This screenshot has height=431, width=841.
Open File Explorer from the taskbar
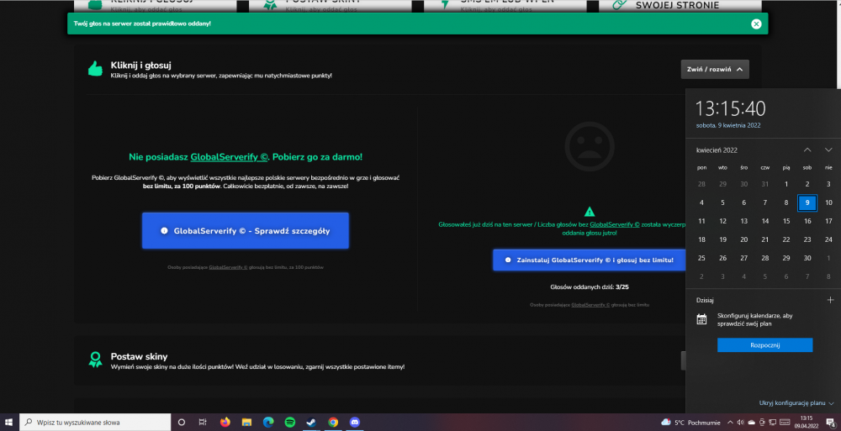246,423
